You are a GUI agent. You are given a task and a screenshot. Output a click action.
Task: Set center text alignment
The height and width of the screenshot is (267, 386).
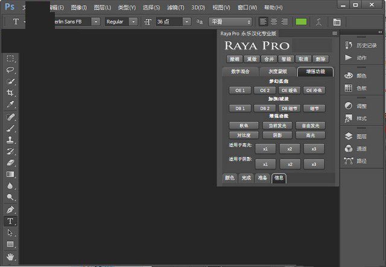coord(274,22)
